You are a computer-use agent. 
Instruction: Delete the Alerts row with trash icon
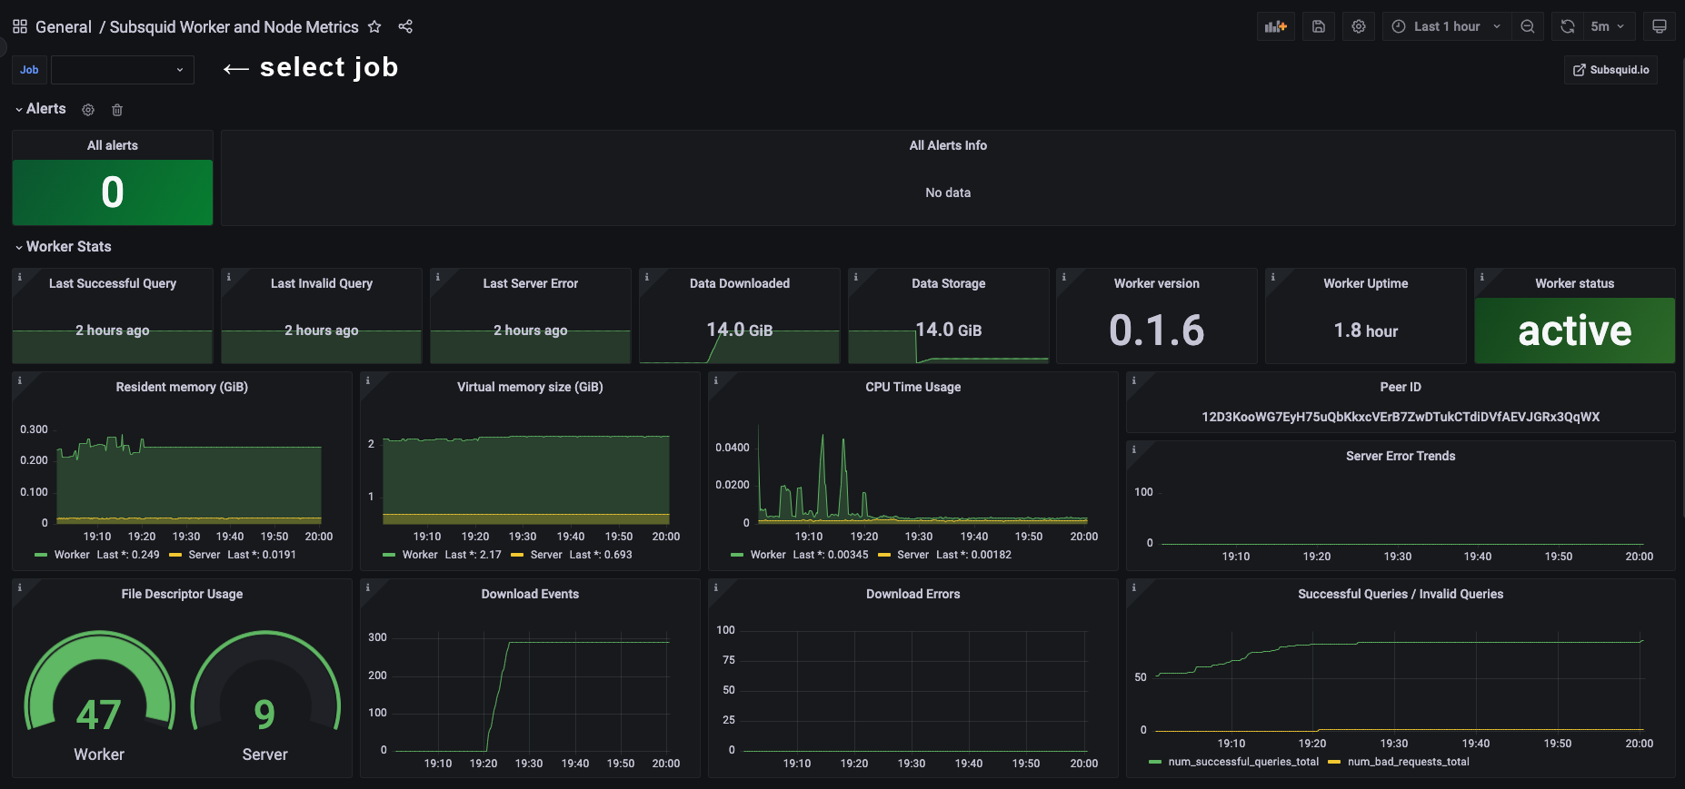117,110
